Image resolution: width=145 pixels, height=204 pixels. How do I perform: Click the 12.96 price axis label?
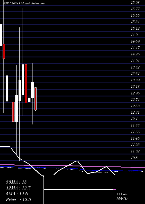pos(135,93)
